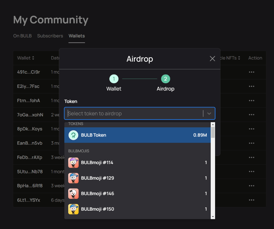274x229 pixels.
Task: Click the Action column header
Action: click(255, 58)
